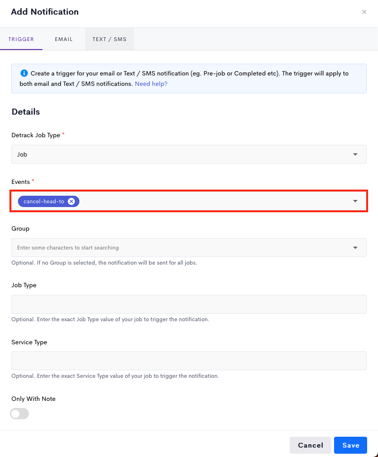Switch to the Email tab
This screenshot has width=378, height=457.
[x=64, y=39]
